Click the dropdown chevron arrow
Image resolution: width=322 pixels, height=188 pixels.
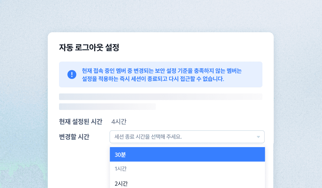pyautogui.click(x=258, y=137)
